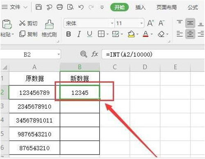Toggle Bold formatting

(x=68, y=34)
